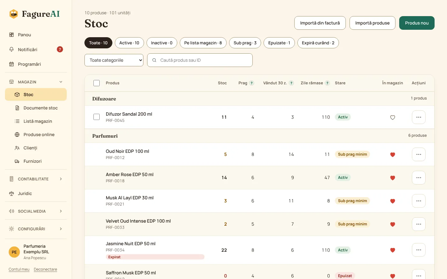Click the Produs nou button

coord(417,23)
